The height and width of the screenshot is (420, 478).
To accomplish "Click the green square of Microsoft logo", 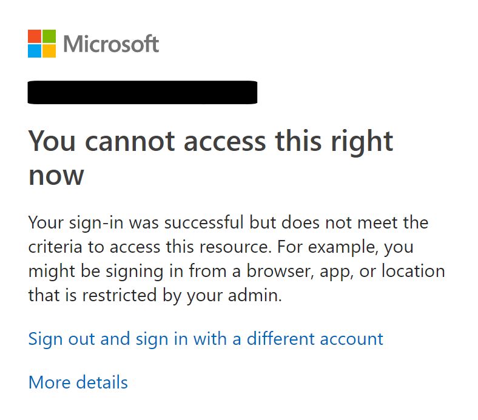I will coord(49,36).
